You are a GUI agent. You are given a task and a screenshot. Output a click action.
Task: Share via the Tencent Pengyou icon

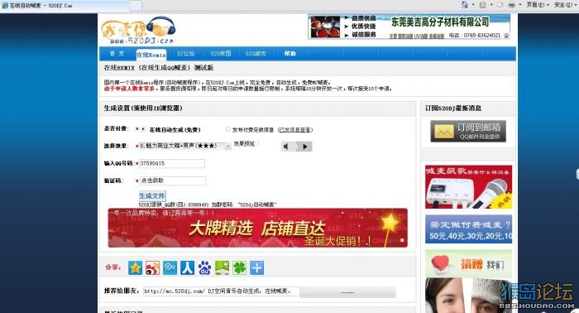click(170, 267)
